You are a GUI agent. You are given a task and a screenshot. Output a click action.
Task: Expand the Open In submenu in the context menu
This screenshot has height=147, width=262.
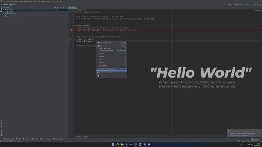click(111, 62)
